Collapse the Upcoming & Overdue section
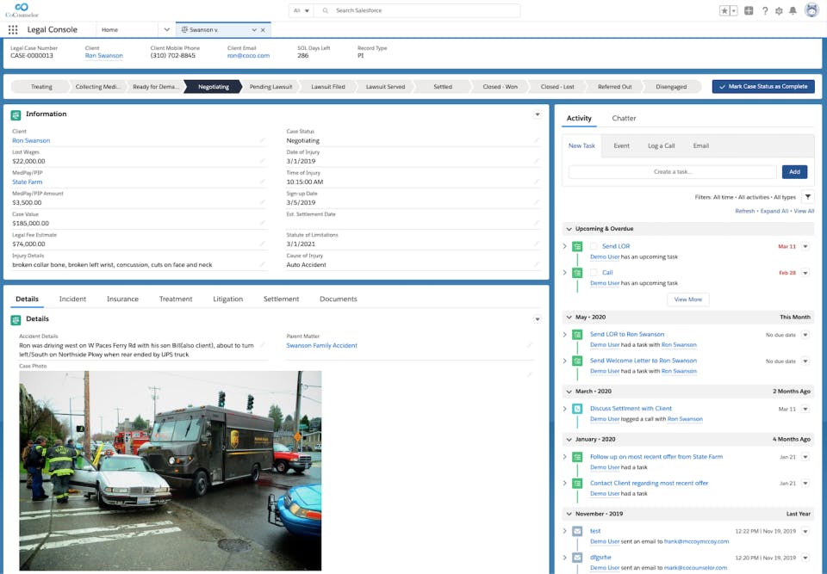Viewport: 827px width, 574px height. [569, 229]
